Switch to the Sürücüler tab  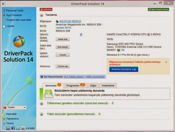click(53, 85)
